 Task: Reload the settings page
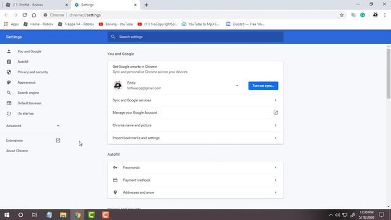(24, 15)
